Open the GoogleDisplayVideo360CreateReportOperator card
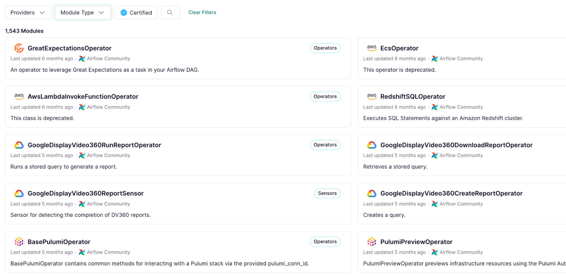Viewport: 566px width, 277px height. coord(451,194)
